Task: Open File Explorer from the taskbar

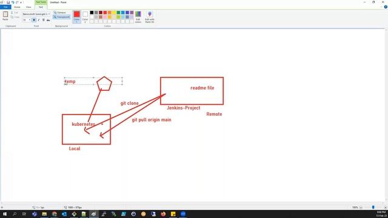Action: point(44,214)
